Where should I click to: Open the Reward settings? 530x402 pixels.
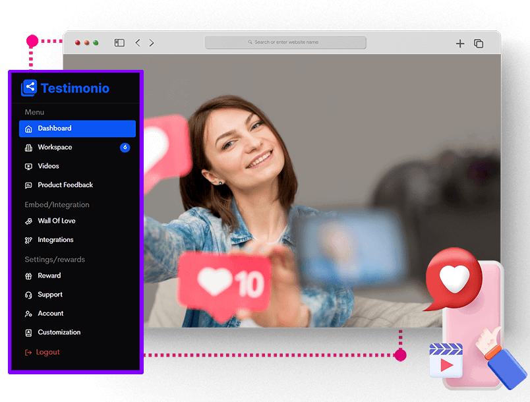pos(49,275)
